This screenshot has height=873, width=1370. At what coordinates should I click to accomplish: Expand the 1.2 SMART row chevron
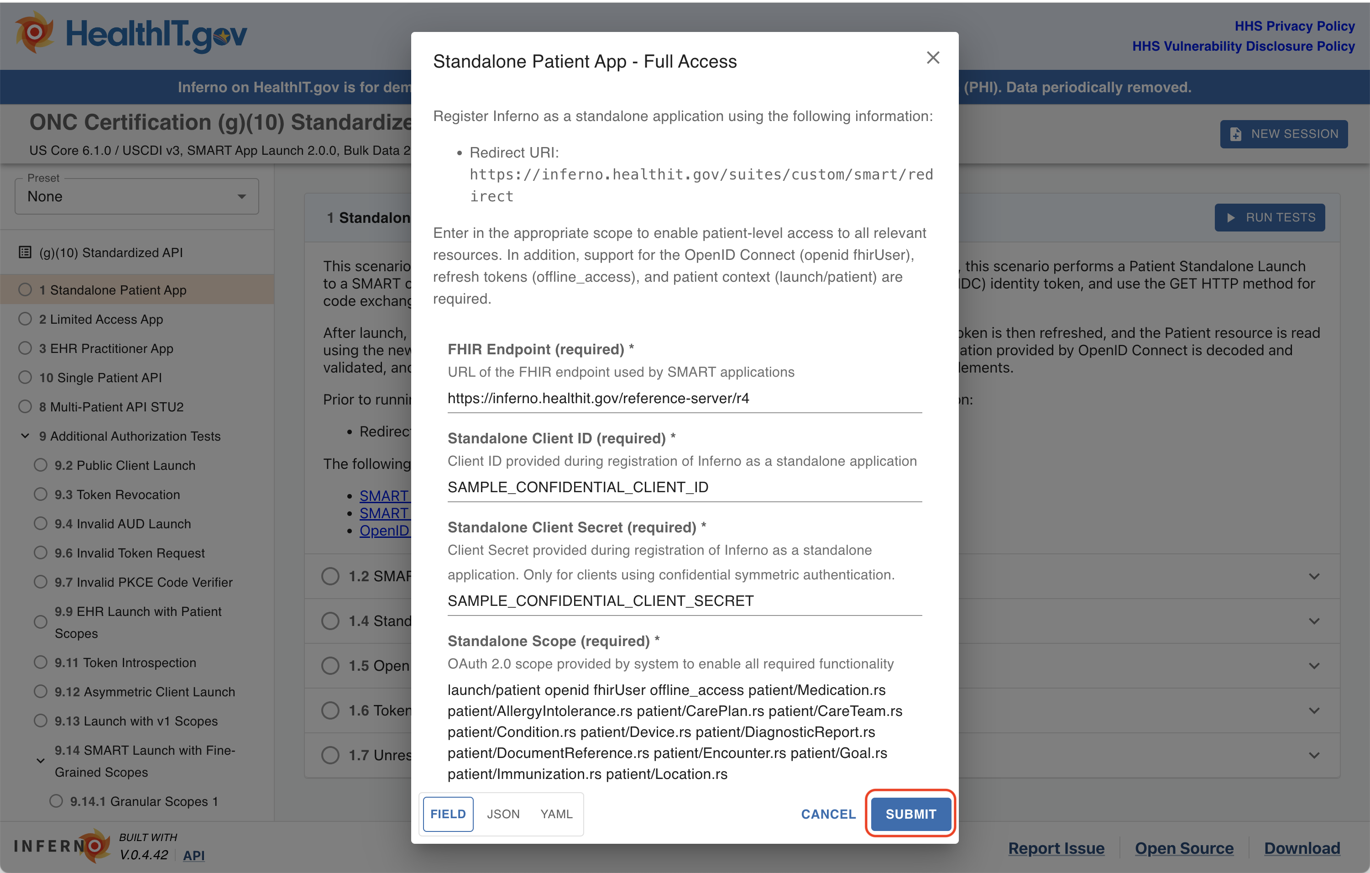click(x=1314, y=577)
